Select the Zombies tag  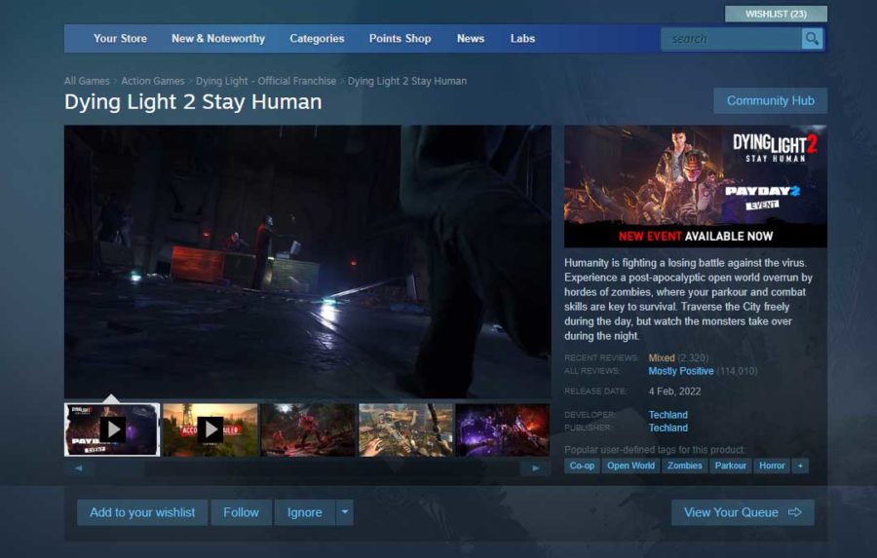tap(685, 465)
